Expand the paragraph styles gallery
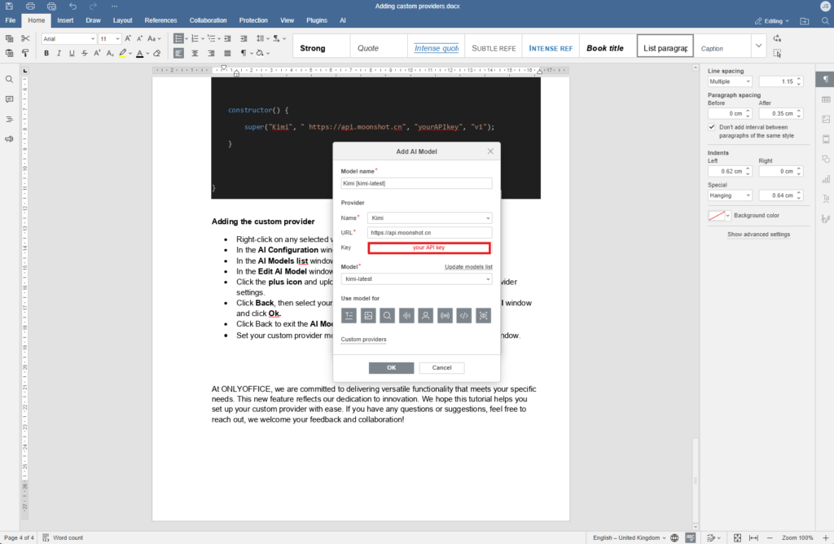Viewport: 834px width, 544px height. pyautogui.click(x=758, y=46)
